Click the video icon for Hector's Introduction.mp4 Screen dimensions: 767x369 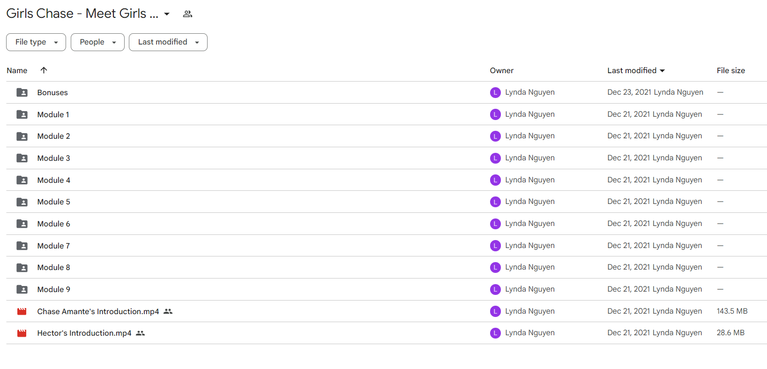(22, 333)
